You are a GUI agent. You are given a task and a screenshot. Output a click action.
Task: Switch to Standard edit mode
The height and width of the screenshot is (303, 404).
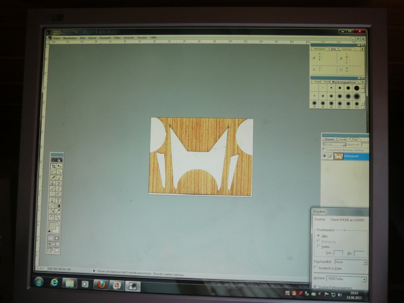point(51,238)
